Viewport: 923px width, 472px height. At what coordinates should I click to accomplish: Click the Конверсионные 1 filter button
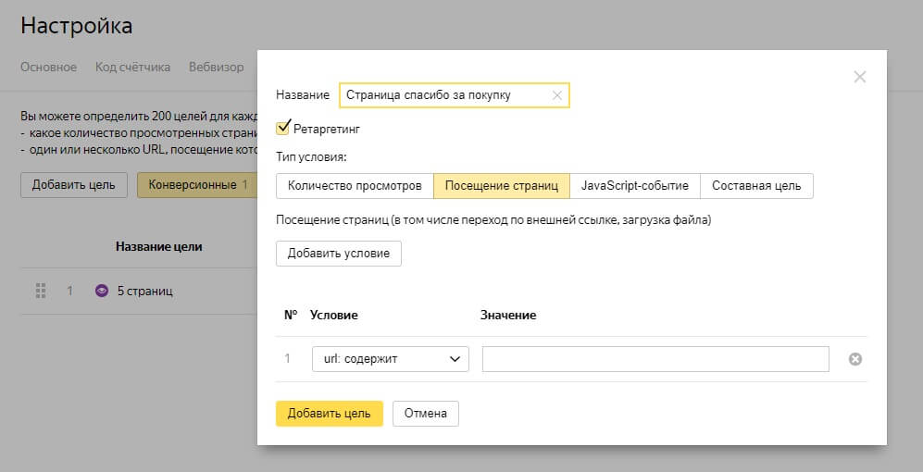[x=198, y=185]
